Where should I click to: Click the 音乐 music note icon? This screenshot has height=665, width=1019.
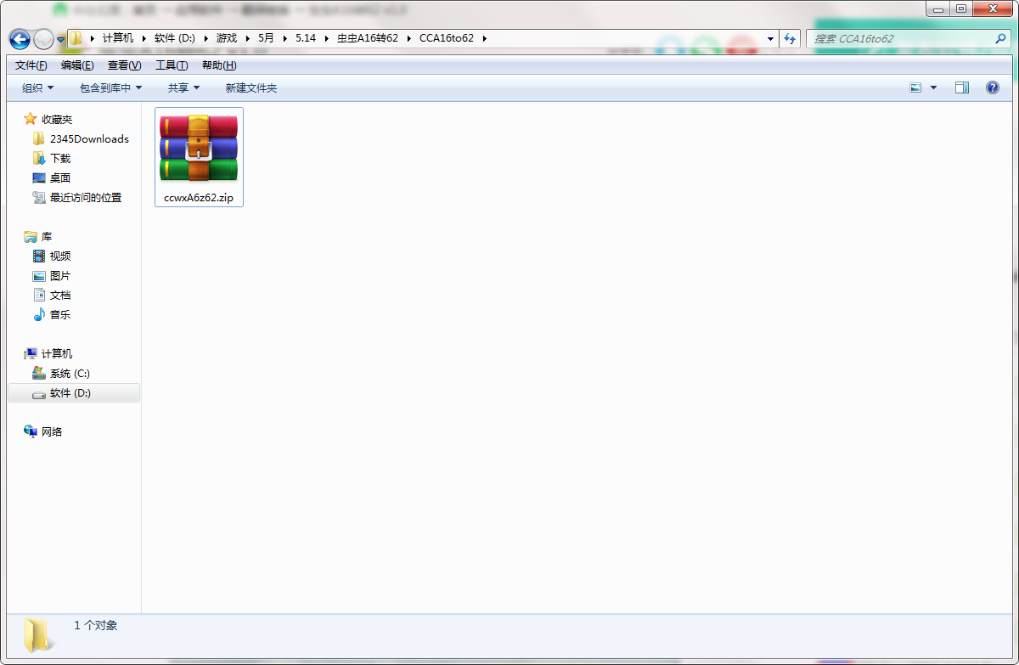click(38, 314)
